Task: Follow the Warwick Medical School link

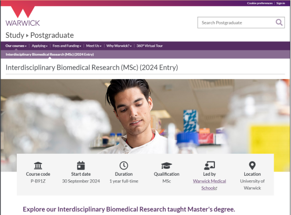Action: click(x=210, y=185)
